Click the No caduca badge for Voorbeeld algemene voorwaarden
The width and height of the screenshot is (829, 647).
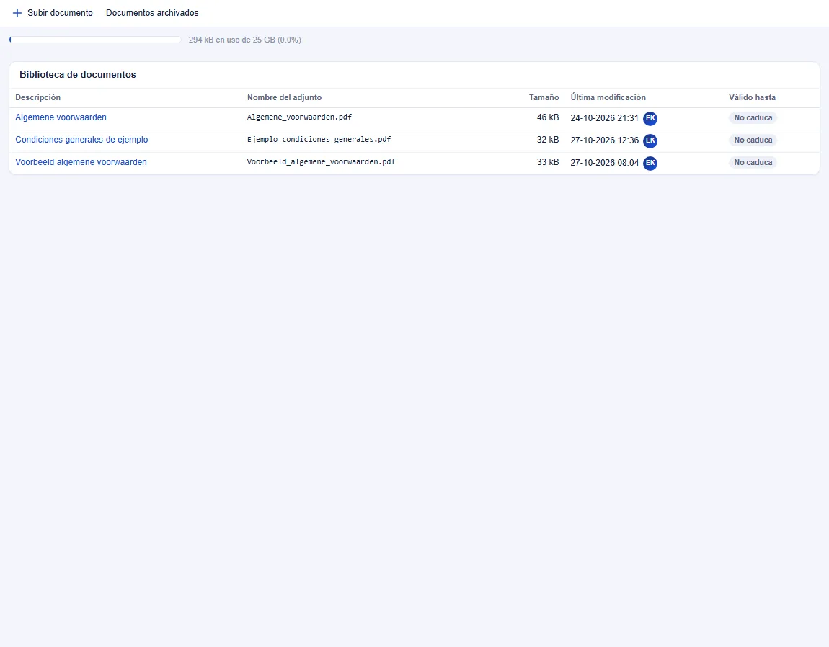pos(753,162)
